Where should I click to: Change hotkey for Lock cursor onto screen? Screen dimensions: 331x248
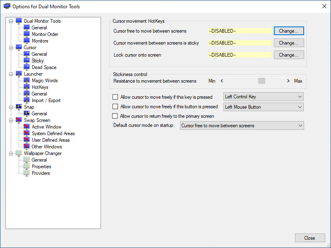(x=289, y=55)
